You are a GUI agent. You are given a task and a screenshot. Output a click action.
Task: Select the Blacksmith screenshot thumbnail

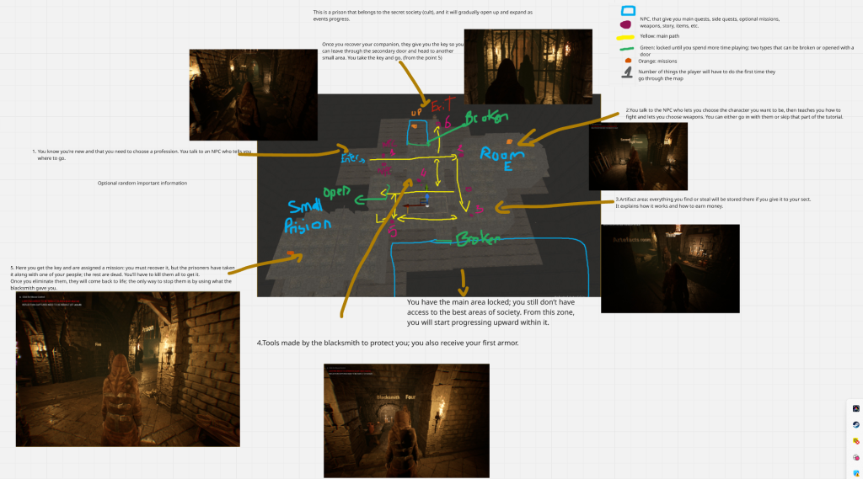click(x=406, y=420)
